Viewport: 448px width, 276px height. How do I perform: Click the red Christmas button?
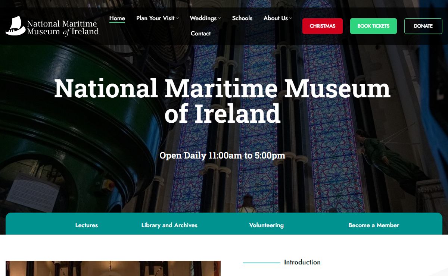tap(323, 26)
